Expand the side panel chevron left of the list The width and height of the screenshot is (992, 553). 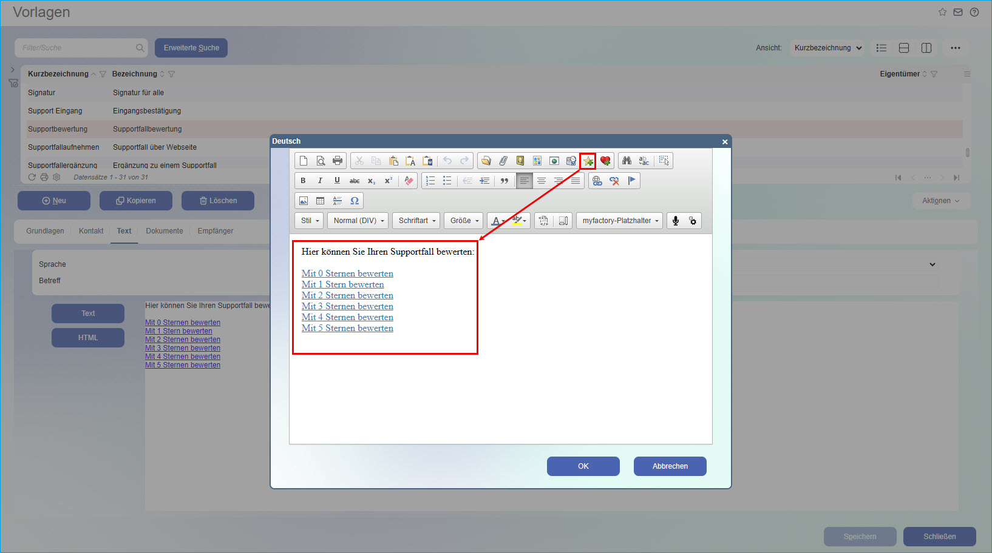pos(13,70)
